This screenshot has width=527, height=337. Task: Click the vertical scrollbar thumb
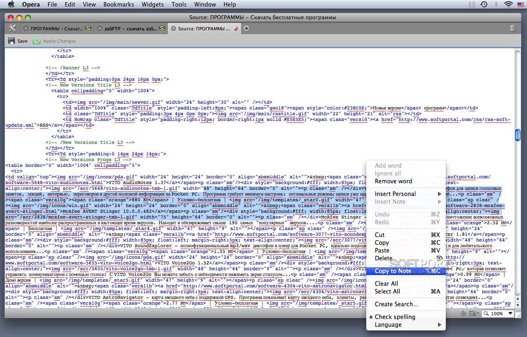[518, 135]
